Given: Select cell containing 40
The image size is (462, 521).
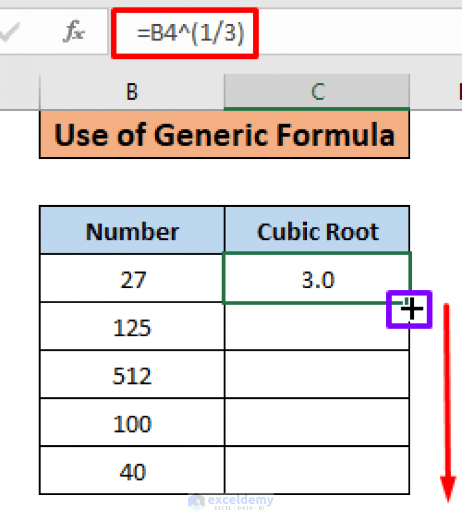Looking at the screenshot, I should pos(132,470).
